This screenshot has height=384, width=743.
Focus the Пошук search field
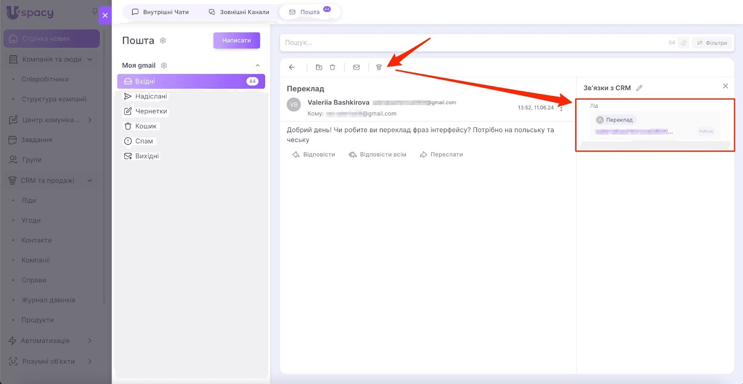[x=474, y=43]
